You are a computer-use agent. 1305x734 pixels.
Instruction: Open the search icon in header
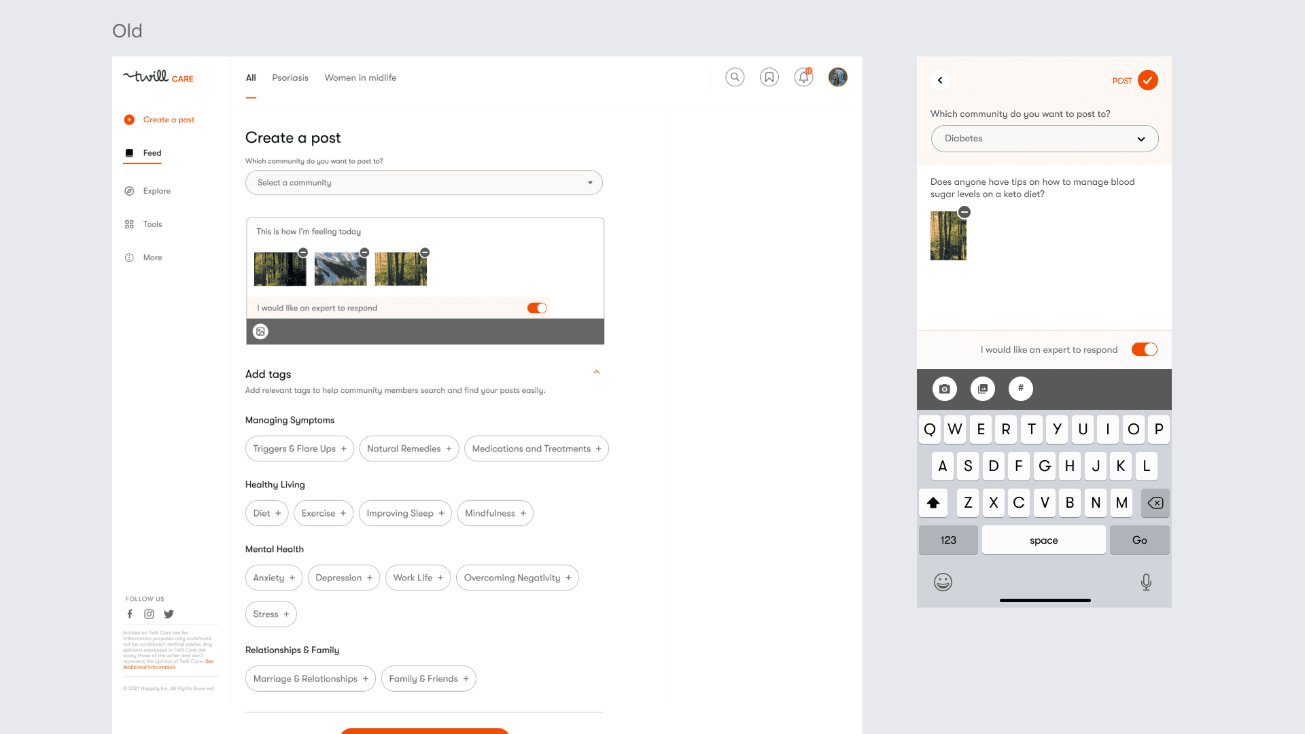[x=735, y=77]
